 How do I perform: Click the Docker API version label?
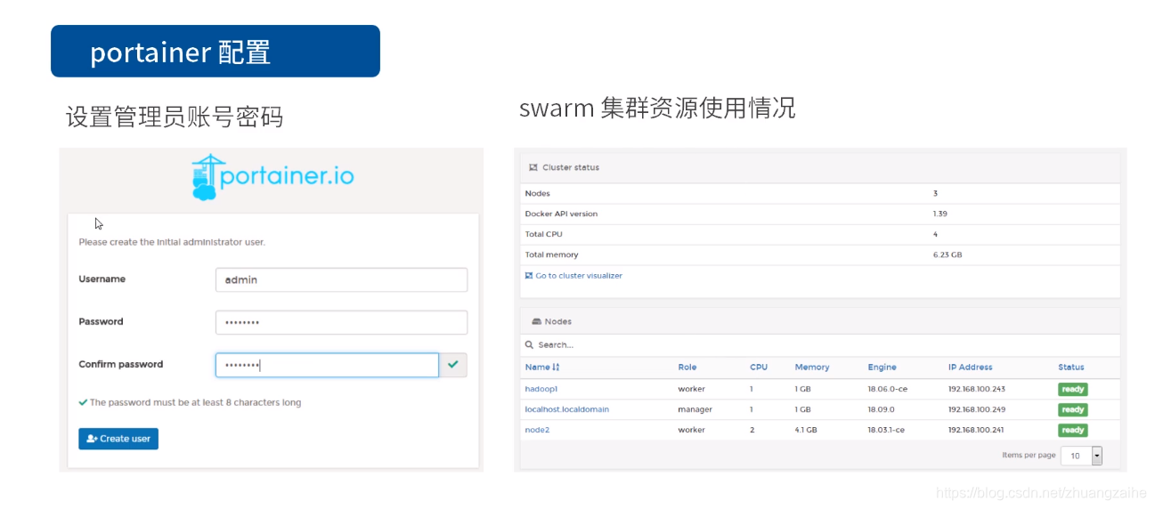[x=561, y=214]
